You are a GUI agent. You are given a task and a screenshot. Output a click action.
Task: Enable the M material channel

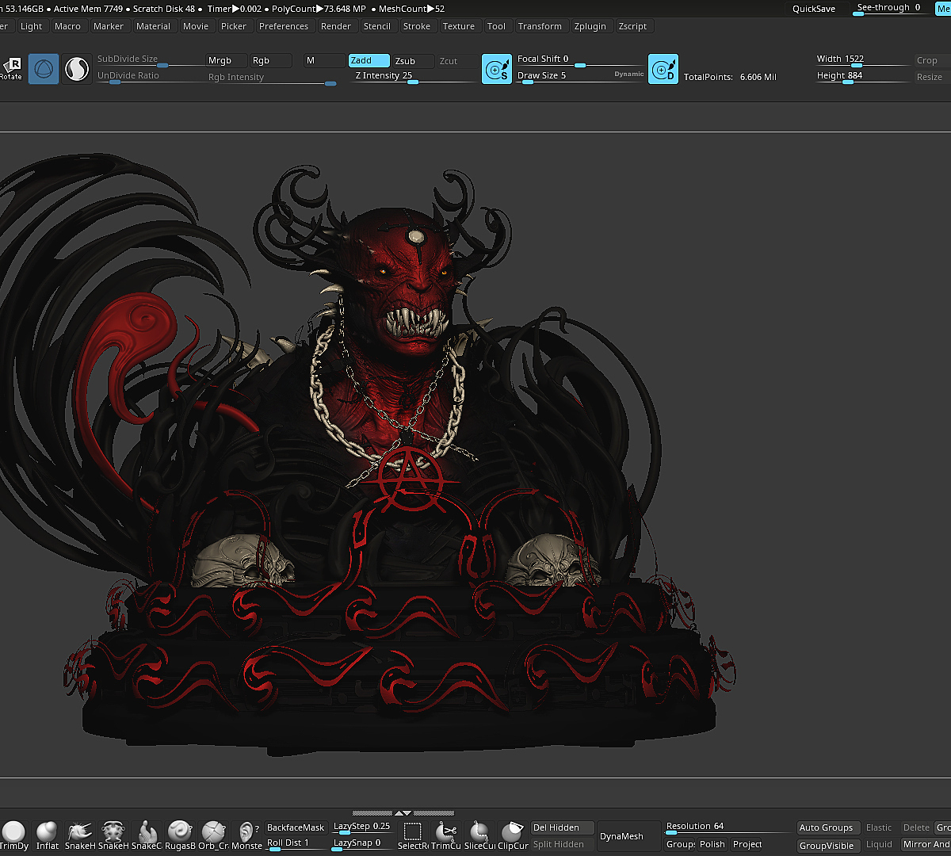[324, 60]
